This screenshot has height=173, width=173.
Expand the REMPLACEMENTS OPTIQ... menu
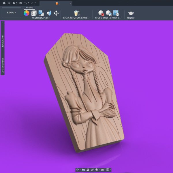click(77, 18)
